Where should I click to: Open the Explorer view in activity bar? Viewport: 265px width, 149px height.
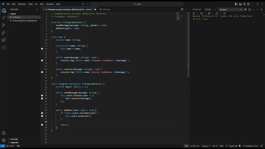[4, 11]
